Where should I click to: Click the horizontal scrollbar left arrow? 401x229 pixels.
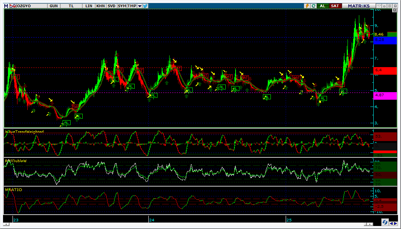tap(6, 224)
